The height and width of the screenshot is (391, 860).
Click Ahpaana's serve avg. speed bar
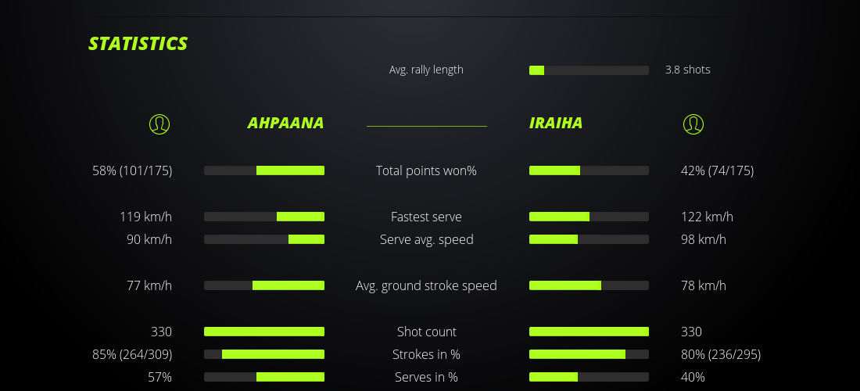[264, 239]
